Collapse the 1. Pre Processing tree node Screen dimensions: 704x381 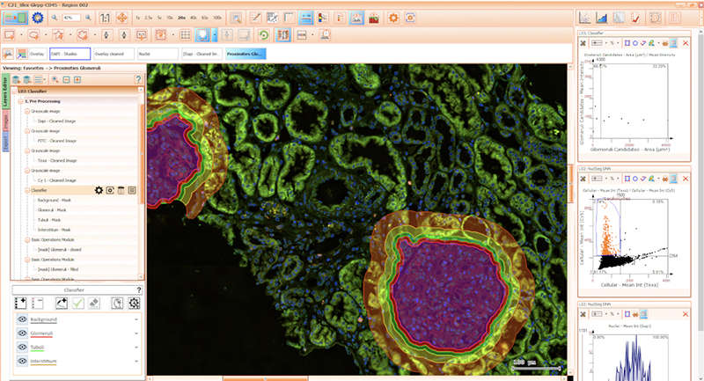(20, 101)
